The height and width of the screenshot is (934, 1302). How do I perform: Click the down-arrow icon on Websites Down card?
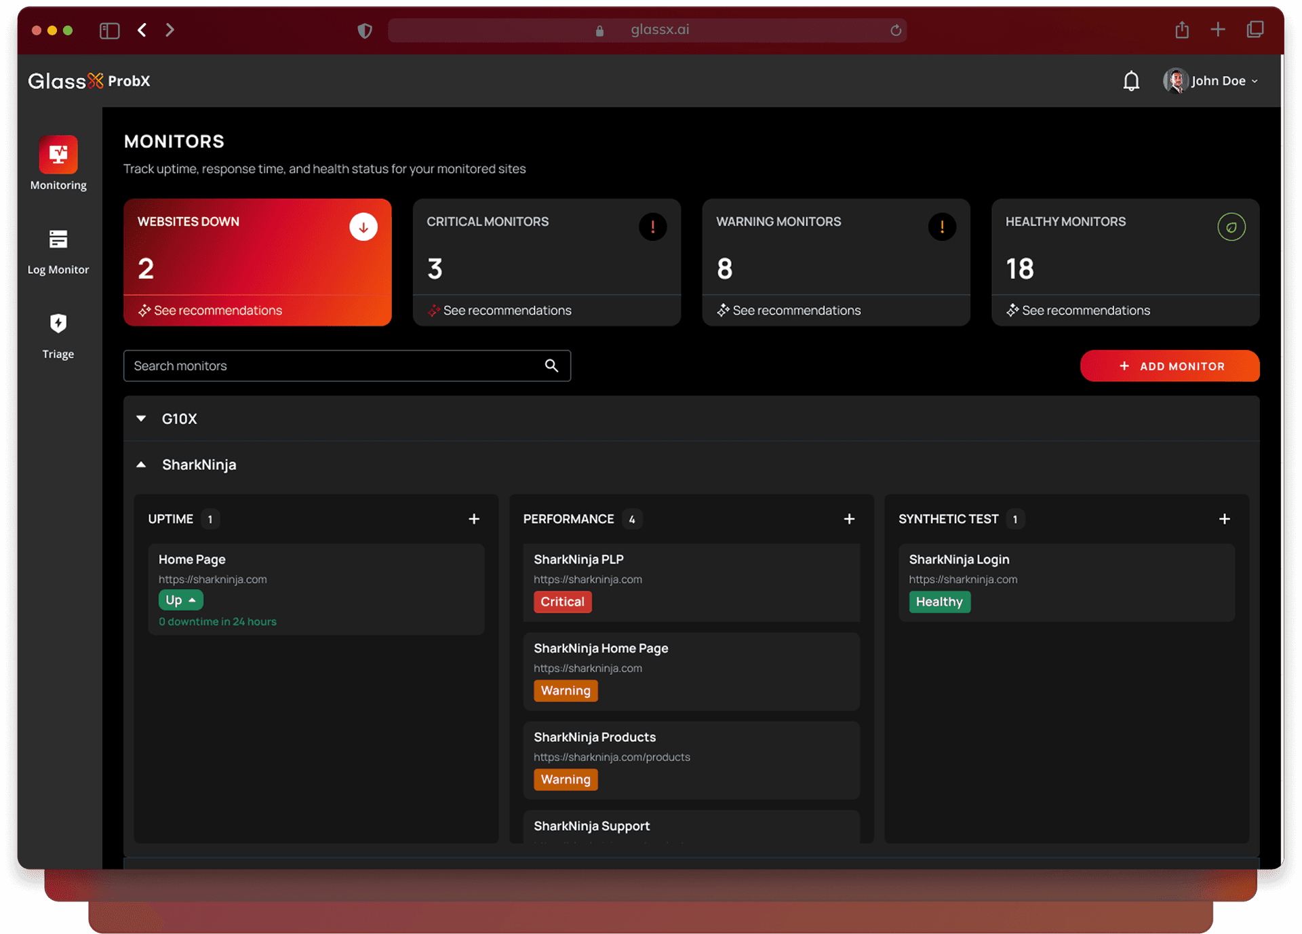point(363,227)
